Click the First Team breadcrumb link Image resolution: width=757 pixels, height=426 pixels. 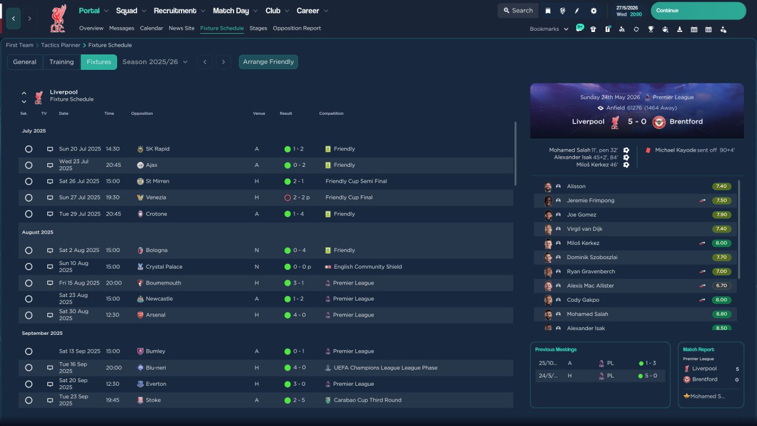click(20, 45)
